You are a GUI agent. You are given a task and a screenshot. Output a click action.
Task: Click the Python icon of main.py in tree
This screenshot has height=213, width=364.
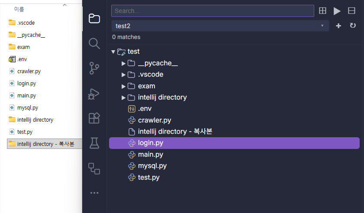pos(132,155)
